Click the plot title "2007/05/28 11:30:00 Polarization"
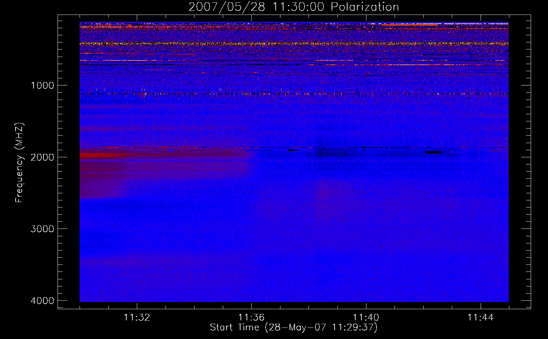This screenshot has width=548, height=339. pos(294,7)
